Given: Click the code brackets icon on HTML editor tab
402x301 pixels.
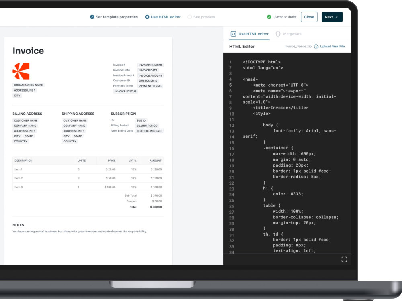Looking at the screenshot, I should 233,34.
